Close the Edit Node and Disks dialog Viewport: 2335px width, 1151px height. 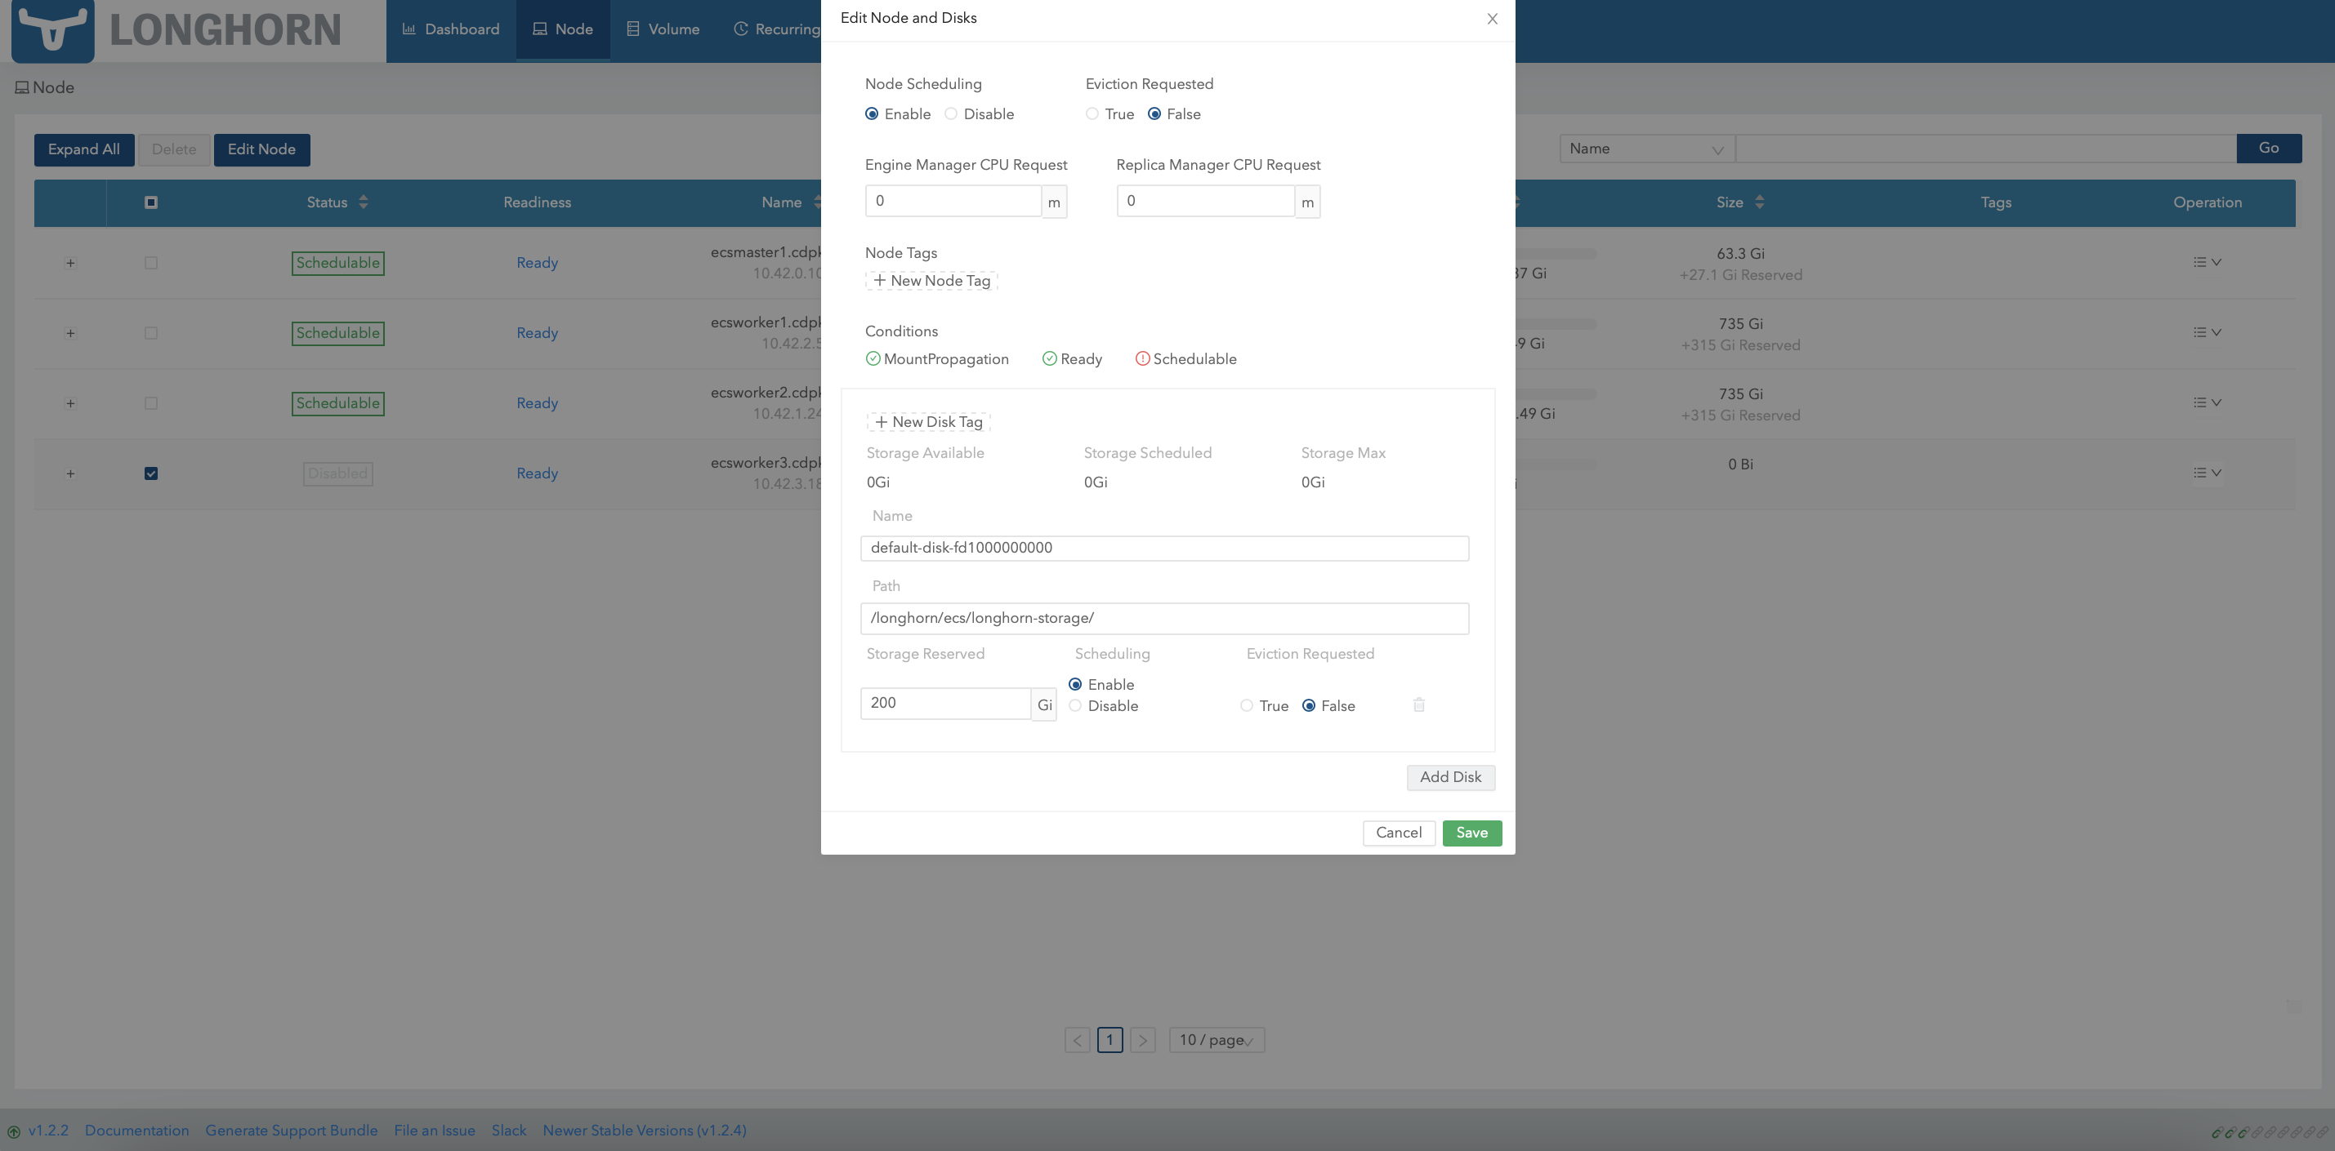[x=1492, y=19]
